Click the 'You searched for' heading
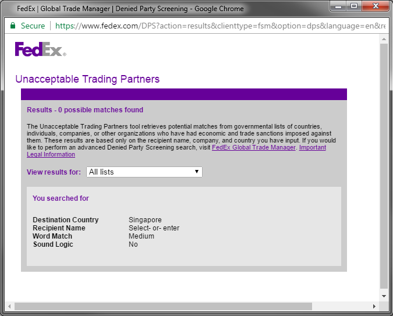This screenshot has width=393, height=316. (x=61, y=198)
